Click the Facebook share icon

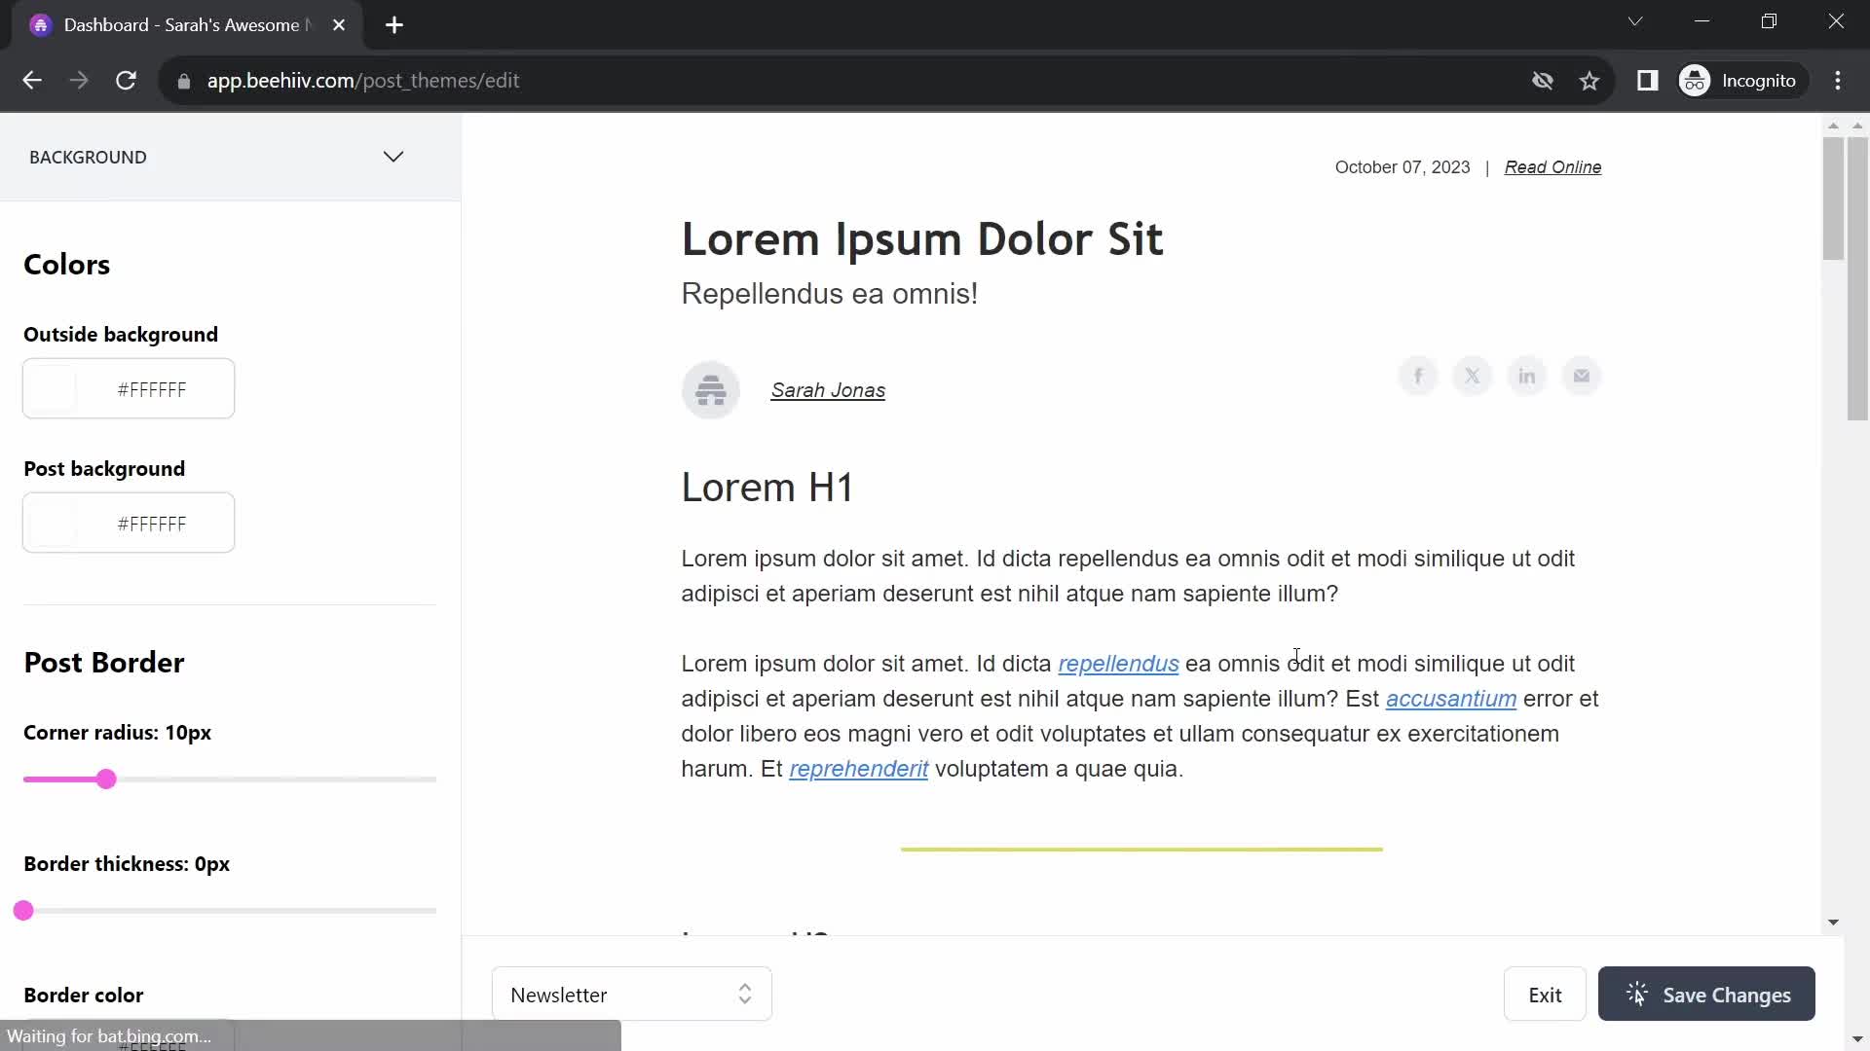click(1418, 376)
